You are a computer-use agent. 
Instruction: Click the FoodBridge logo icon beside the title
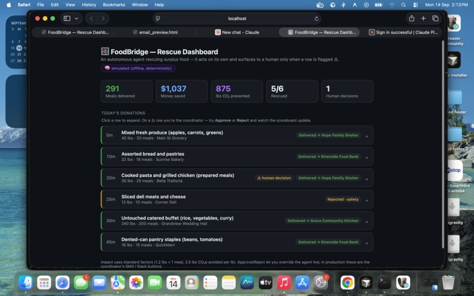pos(105,51)
